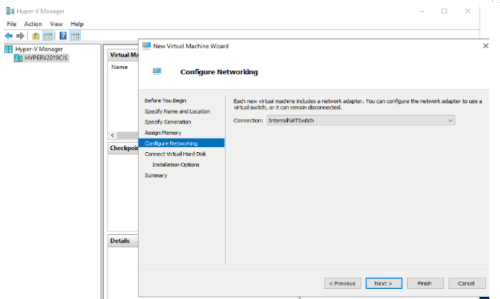Image resolution: width=500 pixels, height=299 pixels.
Task: Click the Up one level folder icon
Action: 36,36
